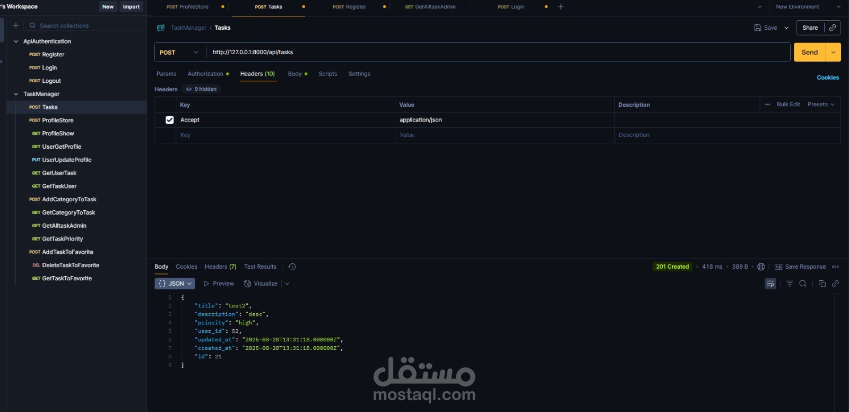Open Presets dropdown in headers table
This screenshot has height=412, width=849.
tap(821, 105)
